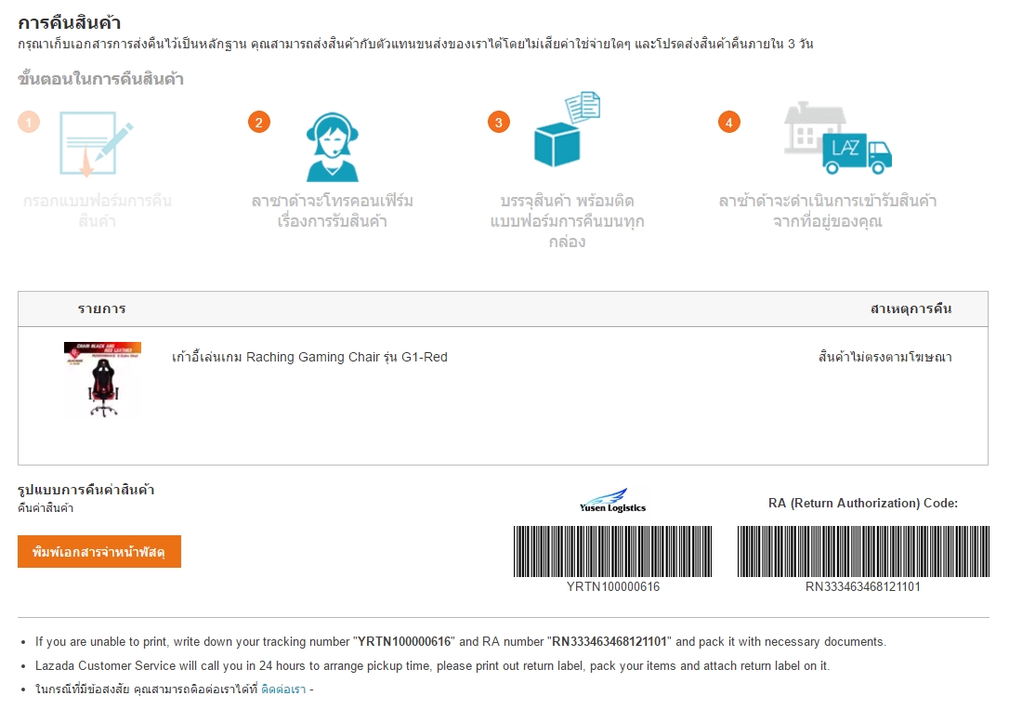This screenshot has height=709, width=1009.
Task: Click the return form document icon
Action: pyautogui.click(x=97, y=143)
